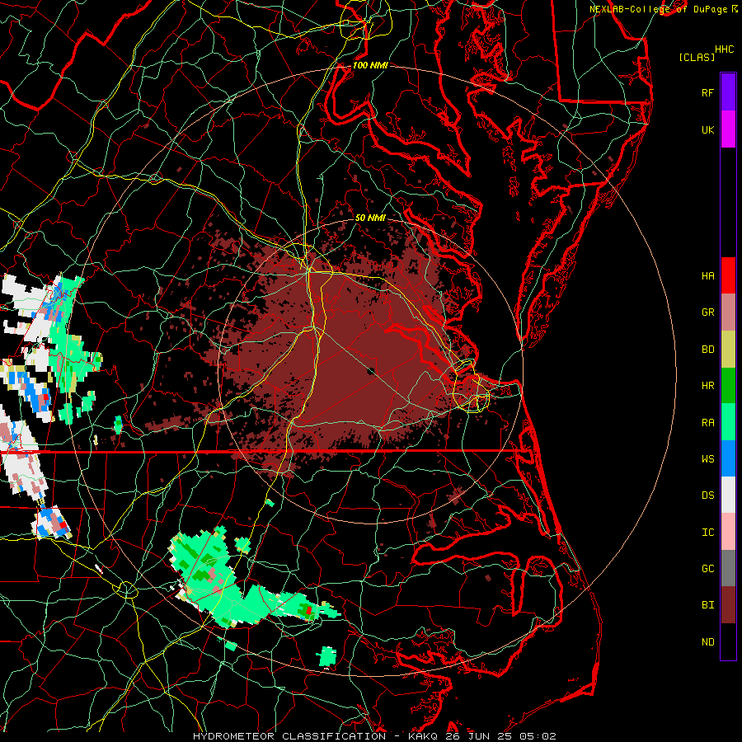Click the HA red legend swatch
742x742 pixels.
pyautogui.click(x=728, y=275)
